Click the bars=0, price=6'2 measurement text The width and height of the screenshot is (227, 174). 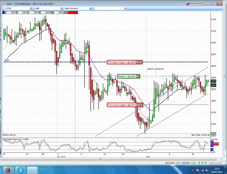156,69
